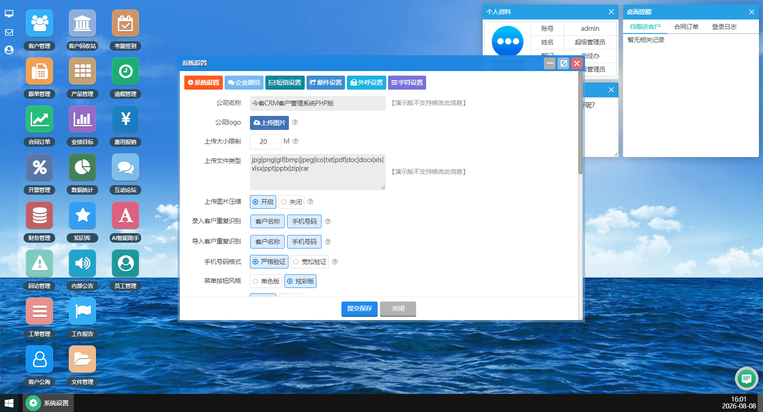Open the 回访管理 warning icon
This screenshot has height=412, width=763.
39,263
